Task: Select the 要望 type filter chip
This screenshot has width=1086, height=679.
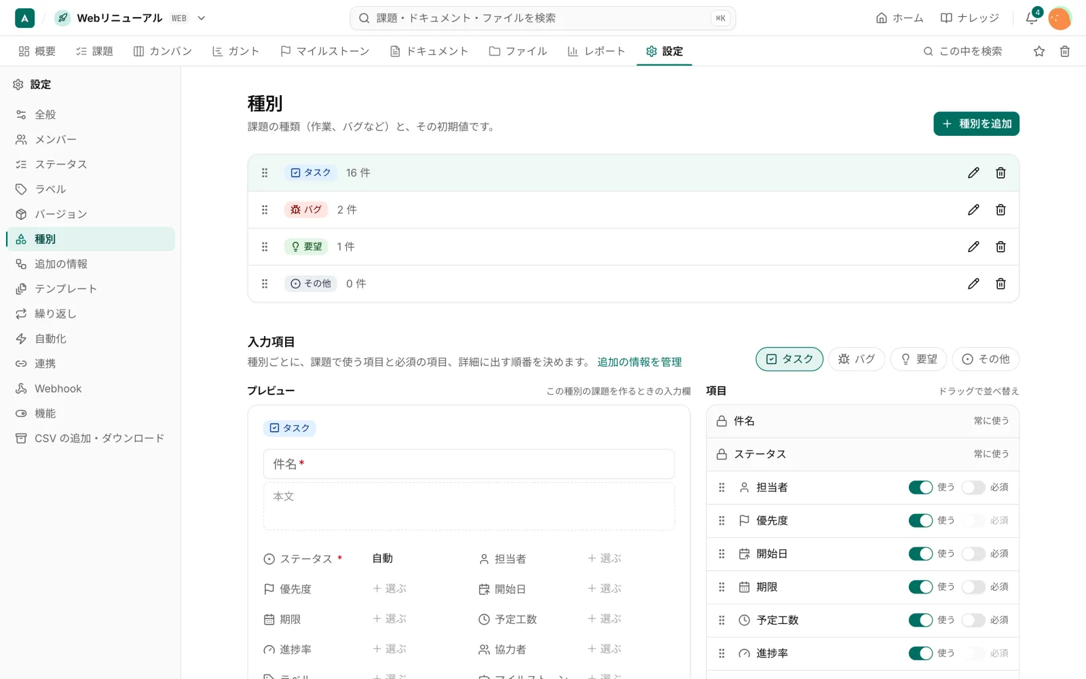Action: [918, 359]
